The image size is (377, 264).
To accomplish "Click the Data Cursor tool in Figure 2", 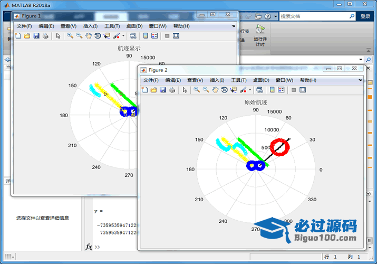I will click(x=234, y=90).
